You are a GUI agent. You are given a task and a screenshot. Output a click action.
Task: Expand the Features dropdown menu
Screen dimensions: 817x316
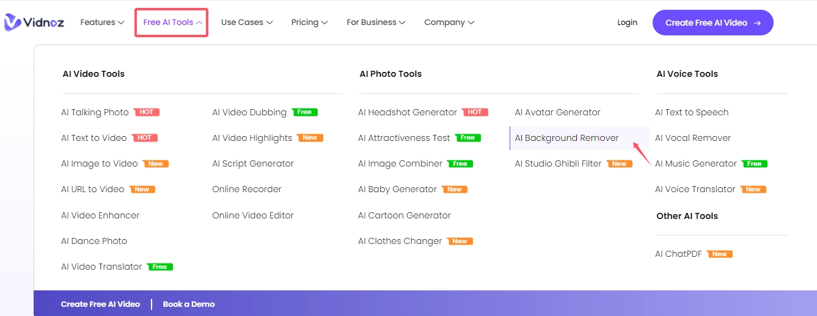102,23
